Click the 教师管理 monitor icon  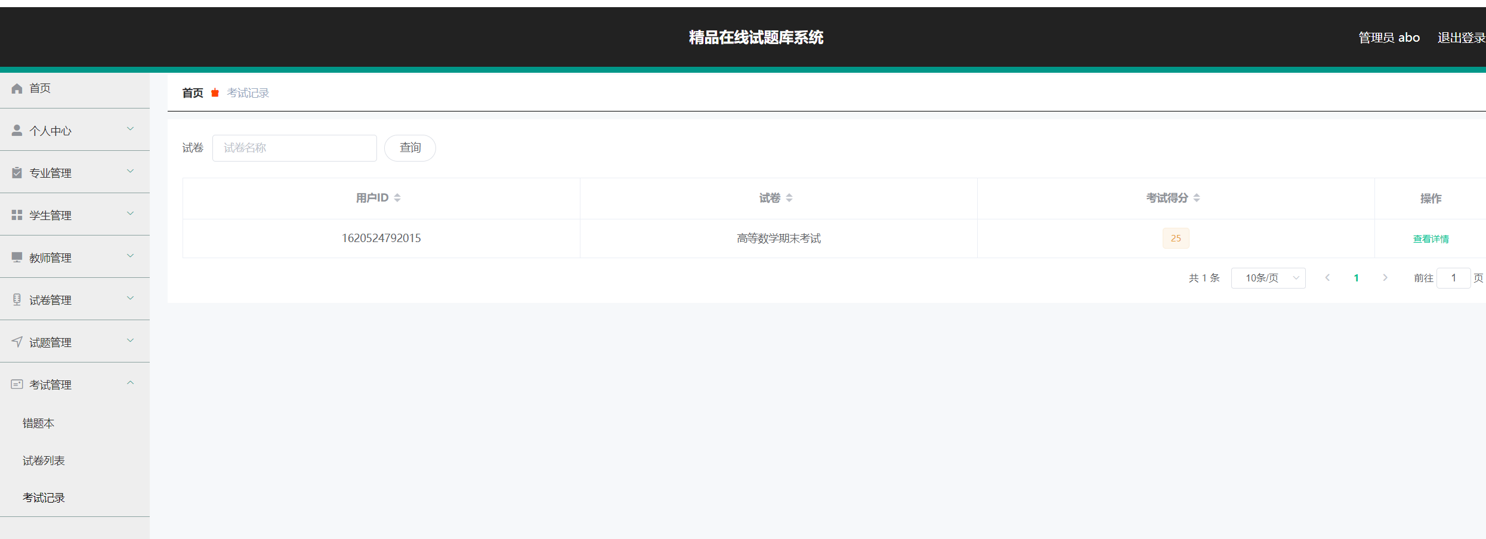16,257
